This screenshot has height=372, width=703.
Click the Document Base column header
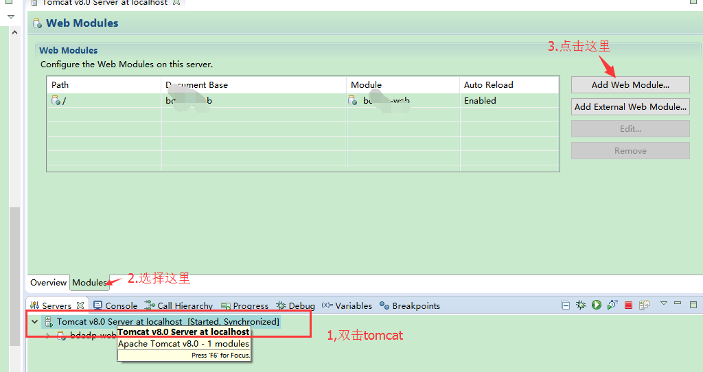(x=254, y=84)
